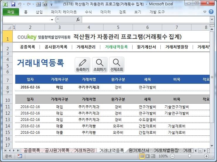Image resolution: width=217 pixels, height=162 pixels.
Task: Select the 쿠키쿠키제과 cell in row 8
Action: [89, 87]
